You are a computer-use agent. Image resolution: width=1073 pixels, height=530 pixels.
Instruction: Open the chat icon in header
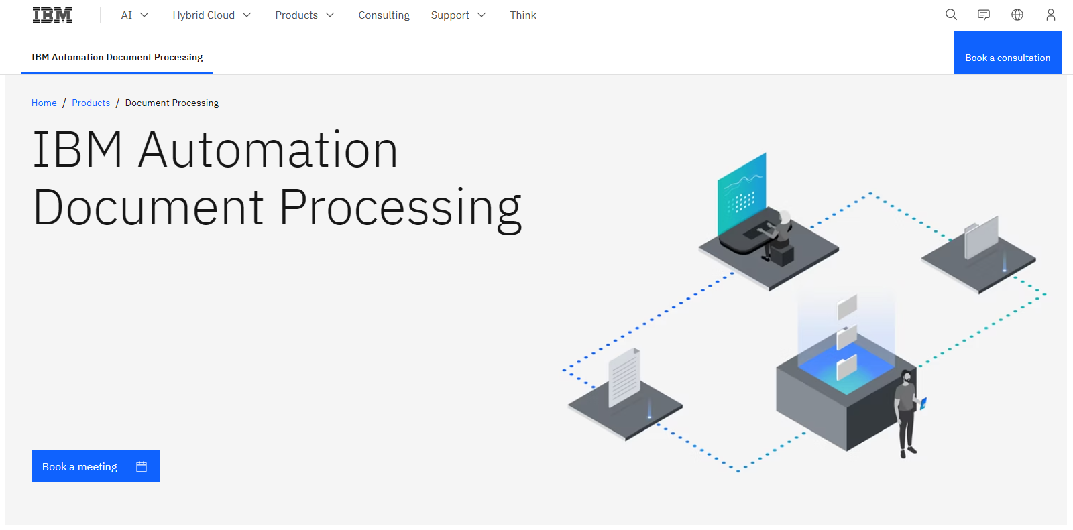pos(984,15)
